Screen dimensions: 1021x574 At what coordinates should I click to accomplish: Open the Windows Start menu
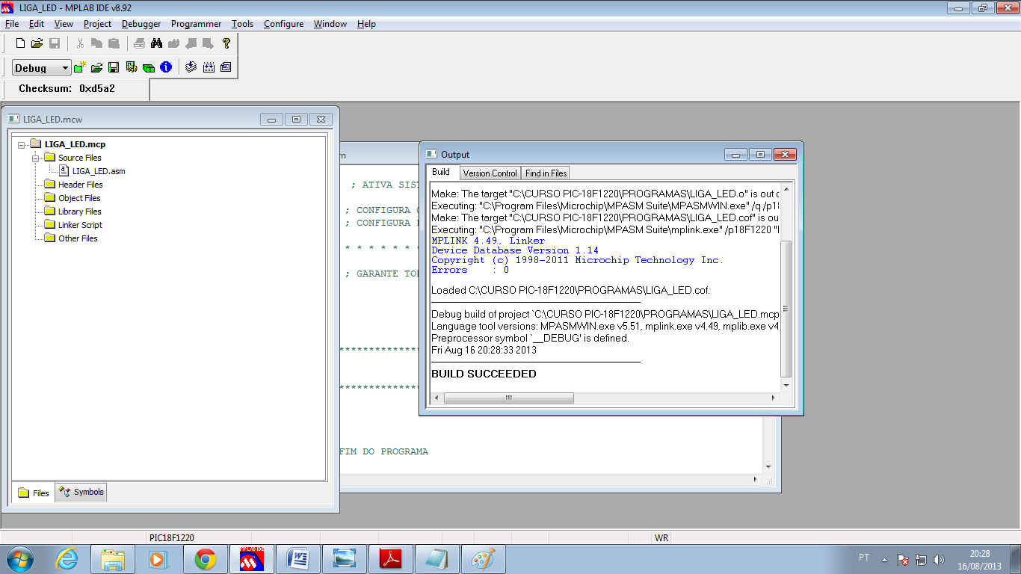tap(20, 558)
